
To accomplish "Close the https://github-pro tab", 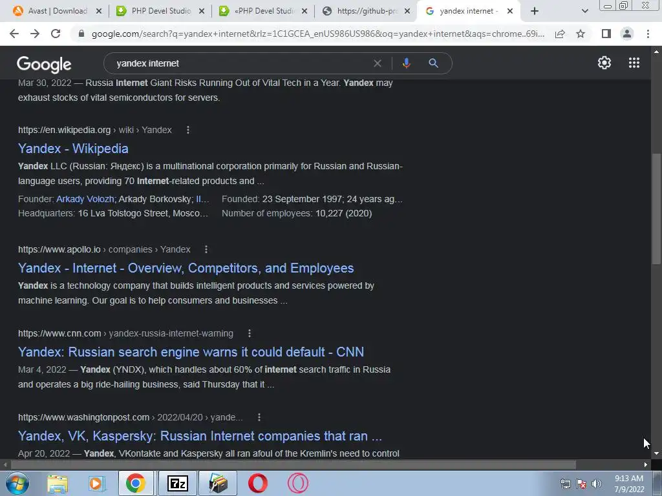I will tap(407, 11).
